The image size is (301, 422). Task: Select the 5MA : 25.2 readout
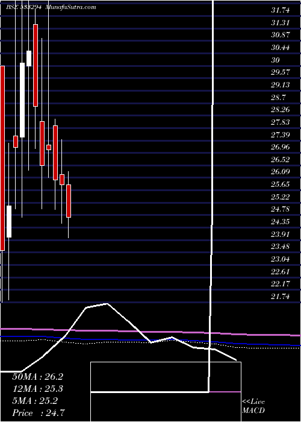[x=35, y=401]
